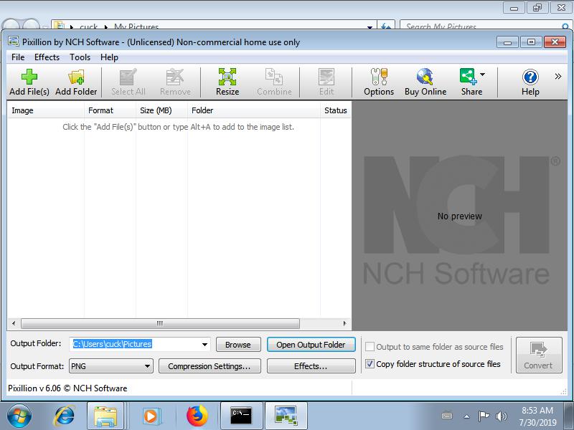Expand the Output Folder path dropdown
Viewport: 574px width, 430px height.
point(204,345)
